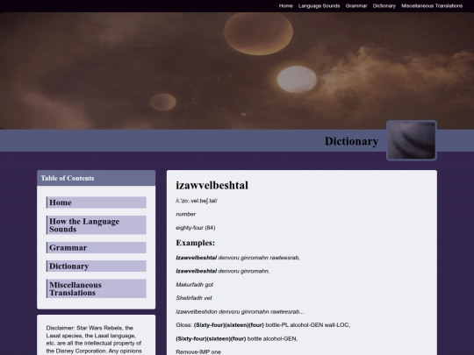This screenshot has width=474, height=355.
Task: Choose Dictionary in Table of Contents
Action: coord(97,266)
